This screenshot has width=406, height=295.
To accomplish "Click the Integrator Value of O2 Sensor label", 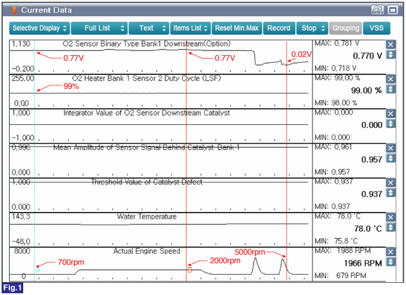I will point(147,113).
